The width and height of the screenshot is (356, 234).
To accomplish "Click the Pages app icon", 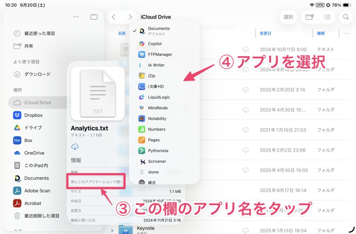I will point(142,140).
